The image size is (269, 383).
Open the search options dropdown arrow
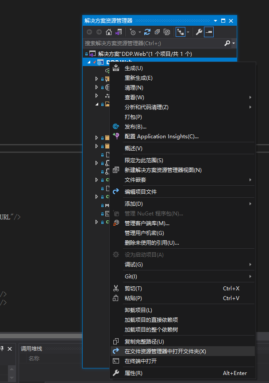[x=234, y=43]
